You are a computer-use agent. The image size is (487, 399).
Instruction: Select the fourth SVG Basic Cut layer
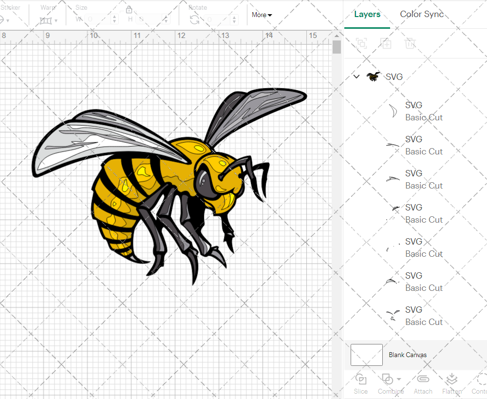415,214
